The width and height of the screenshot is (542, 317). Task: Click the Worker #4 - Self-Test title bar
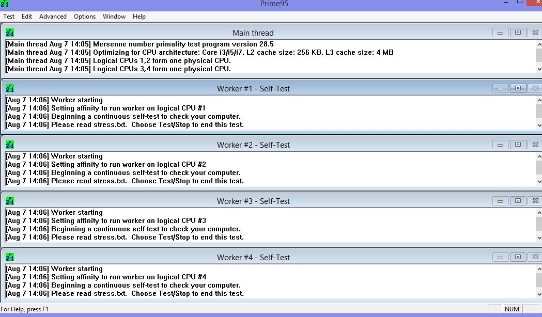(253, 257)
